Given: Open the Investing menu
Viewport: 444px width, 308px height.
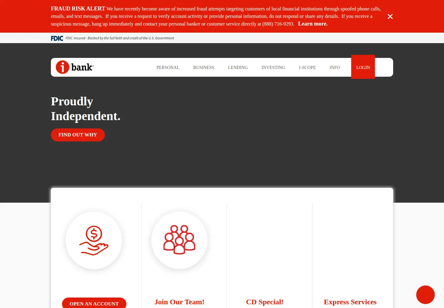Looking at the screenshot, I should tap(273, 67).
